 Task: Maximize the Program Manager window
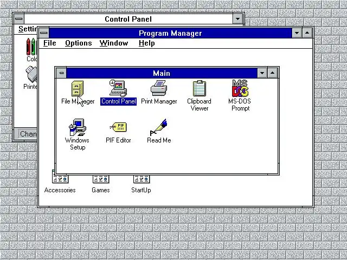(307, 33)
